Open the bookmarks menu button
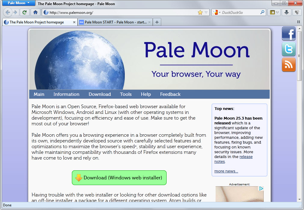Viewport: 304px width, 210px height. (x=274, y=12)
